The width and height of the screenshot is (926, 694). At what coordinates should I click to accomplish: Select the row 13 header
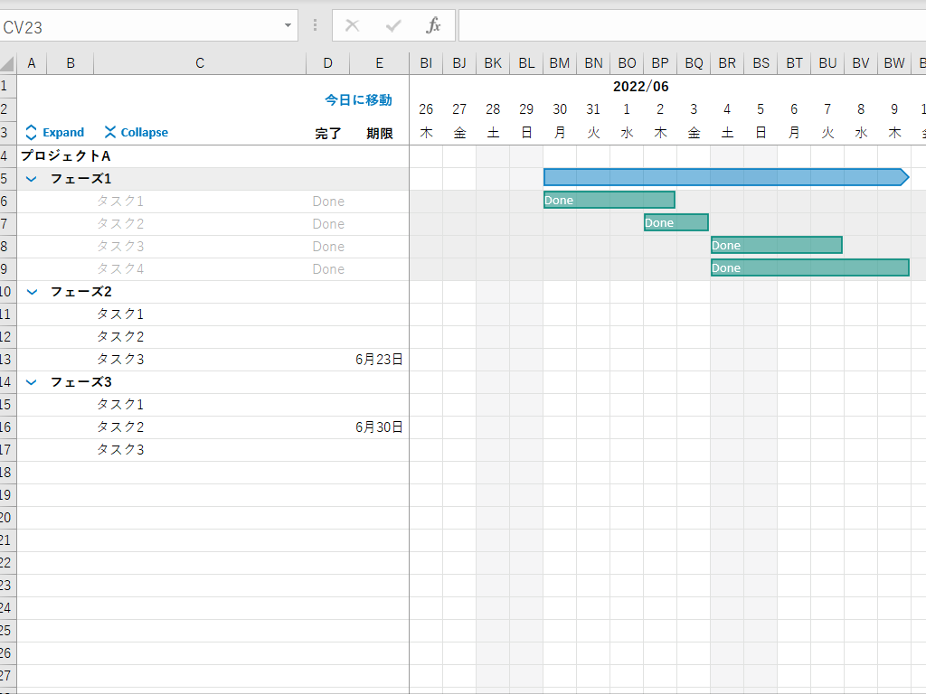point(7,360)
